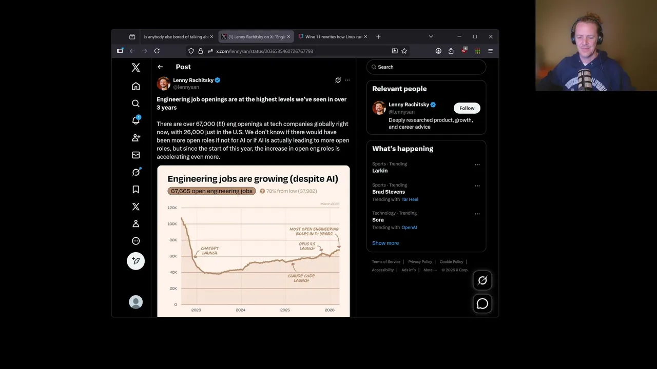Image resolution: width=657 pixels, height=369 pixels.
Task: Open Explore with sidebar magnifier icon
Action: point(136,104)
